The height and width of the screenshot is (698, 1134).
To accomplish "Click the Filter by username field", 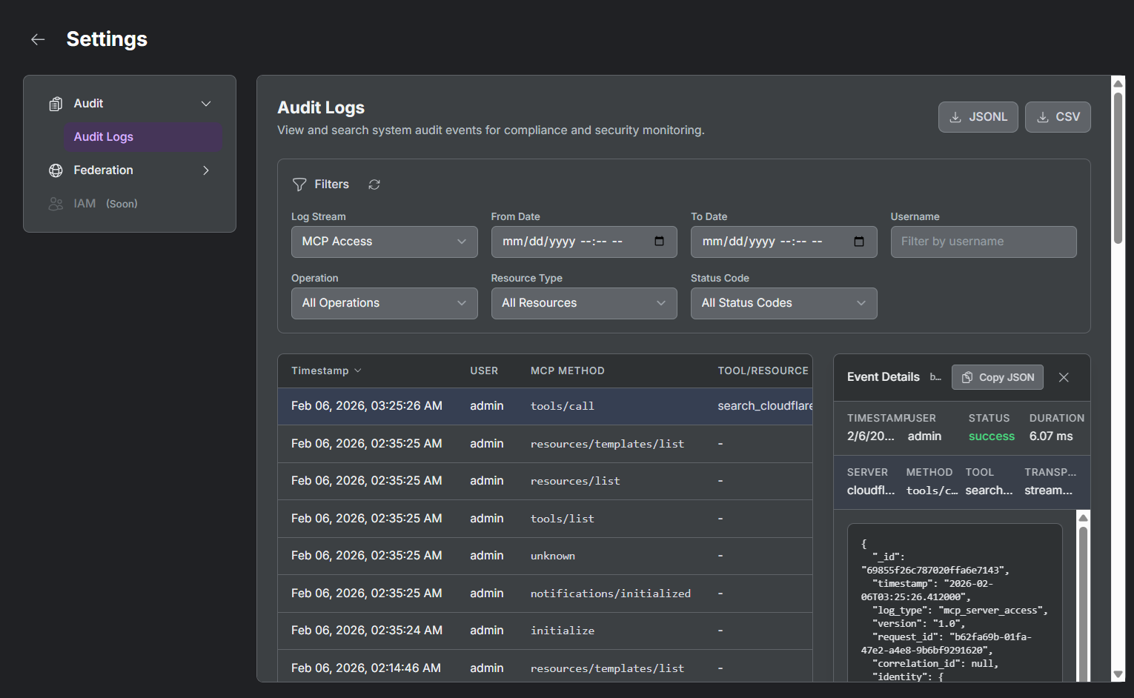I will coord(984,242).
